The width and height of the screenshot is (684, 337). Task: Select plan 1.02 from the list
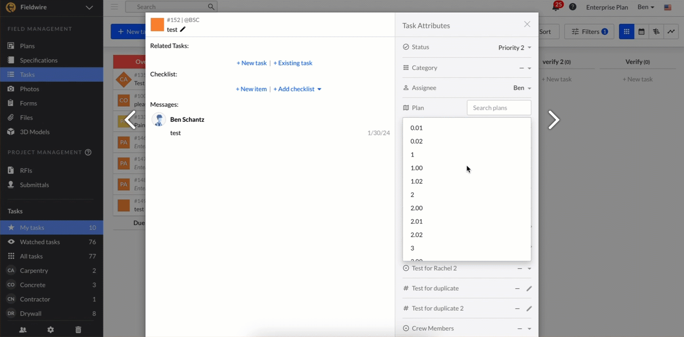417,181
